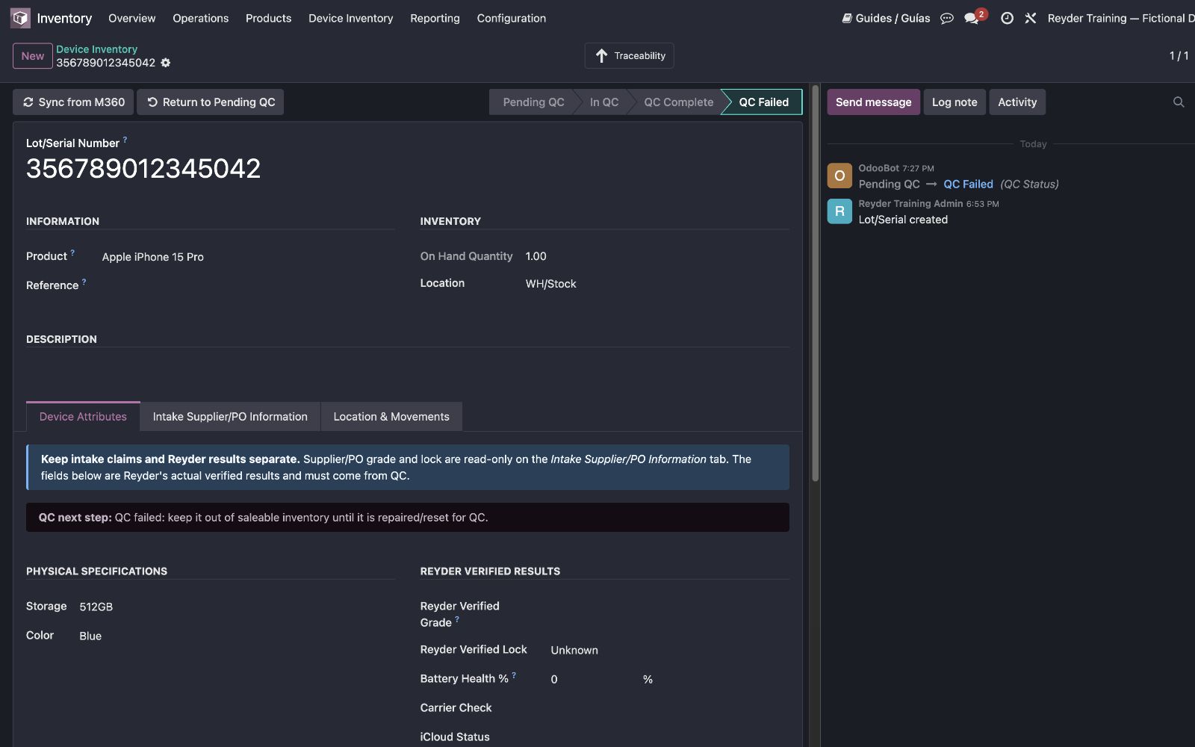The image size is (1195, 747).
Task: Open the Inventory app home icon
Action: (20, 18)
